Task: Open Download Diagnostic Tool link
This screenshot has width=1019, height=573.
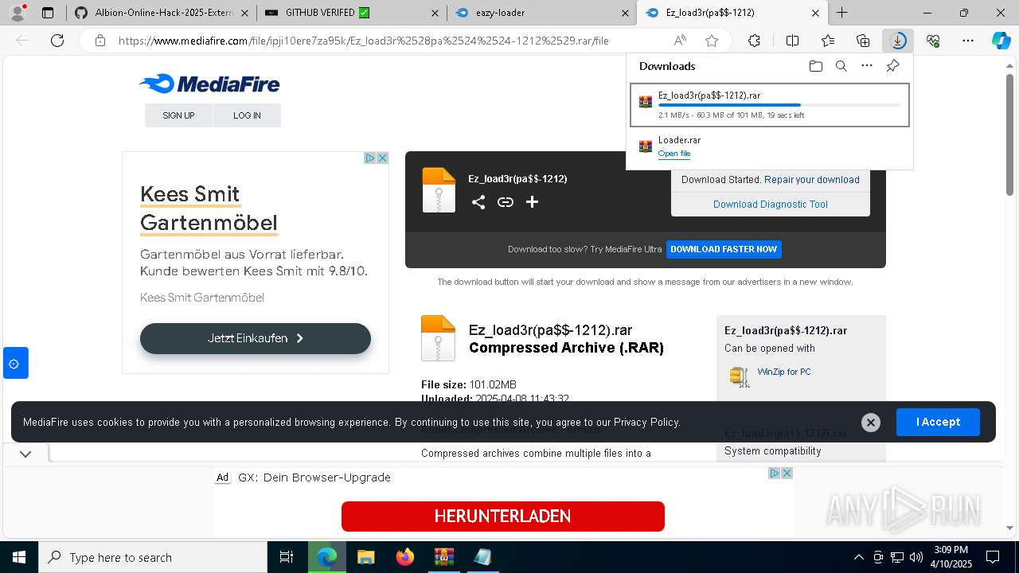Action: (771, 205)
